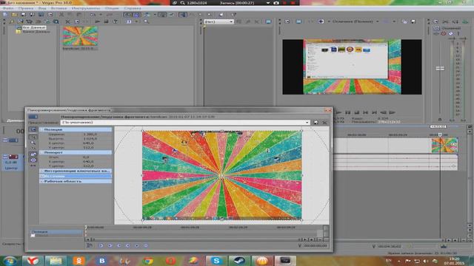Click the Cut scissors icon in main toolbar
The width and height of the screenshot is (474, 266).
coord(61,15)
